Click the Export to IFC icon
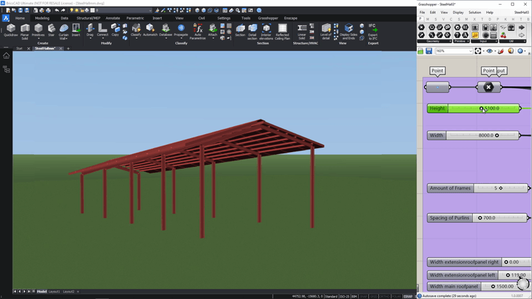The width and height of the screenshot is (532, 299). click(x=372, y=32)
